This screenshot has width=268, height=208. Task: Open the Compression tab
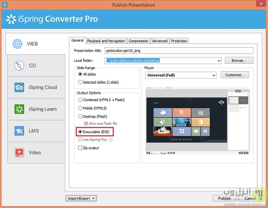pos(138,41)
